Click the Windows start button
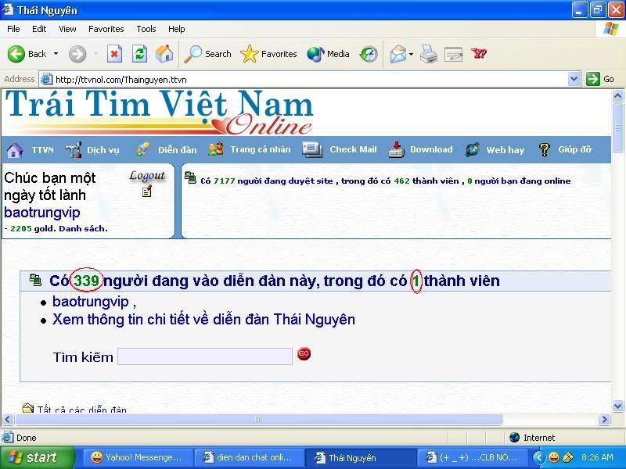Image resolution: width=626 pixels, height=469 pixels. click(38, 457)
